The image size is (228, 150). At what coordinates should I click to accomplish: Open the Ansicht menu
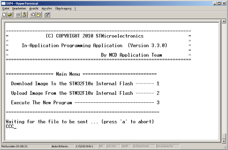point(34,8)
